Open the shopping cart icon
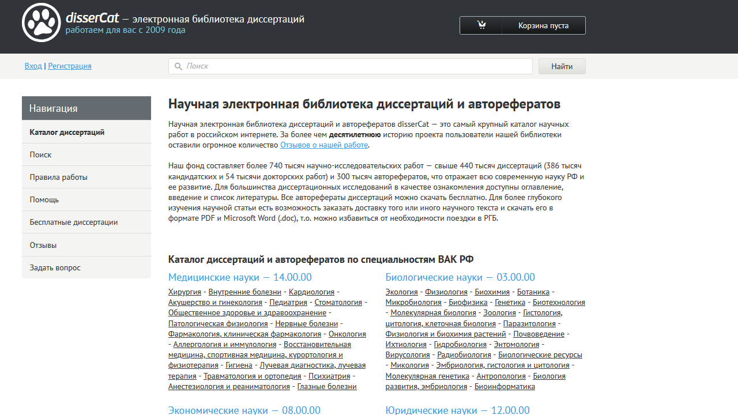This screenshot has width=738, height=415. pos(481,25)
